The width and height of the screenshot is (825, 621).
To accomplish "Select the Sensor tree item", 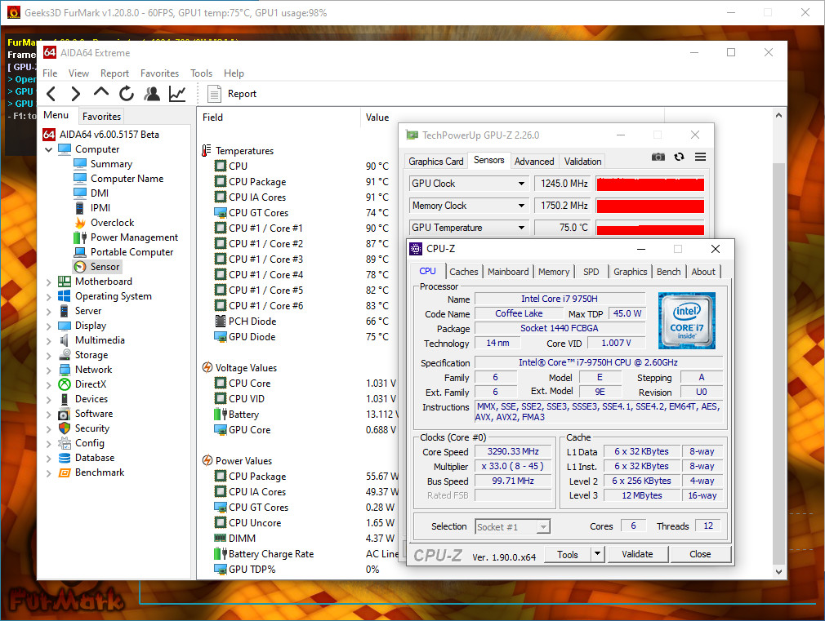I will [x=105, y=267].
